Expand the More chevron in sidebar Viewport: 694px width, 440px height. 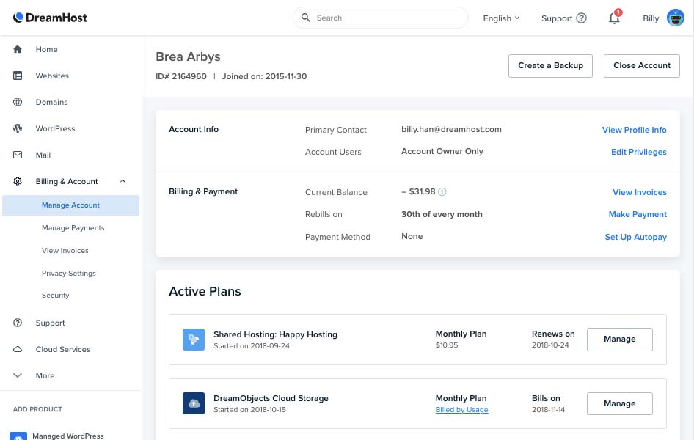tap(18, 375)
